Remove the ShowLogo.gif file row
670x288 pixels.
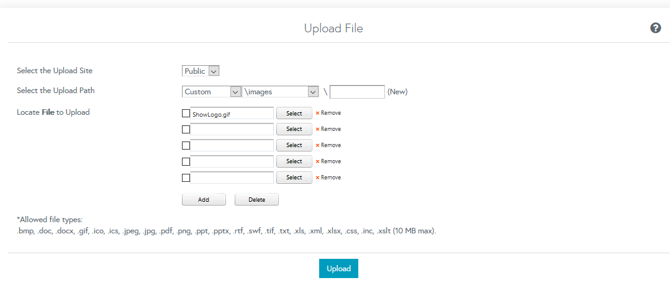[328, 113]
